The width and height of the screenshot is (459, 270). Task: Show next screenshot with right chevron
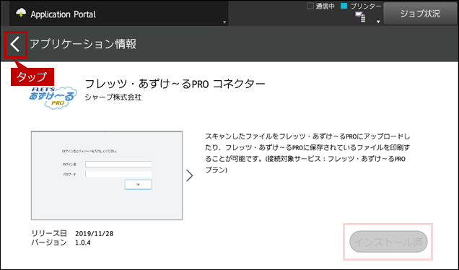click(190, 175)
